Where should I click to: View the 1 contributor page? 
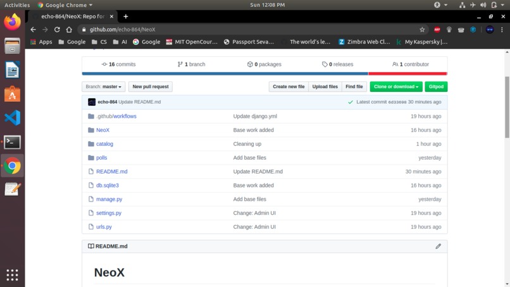click(x=411, y=64)
